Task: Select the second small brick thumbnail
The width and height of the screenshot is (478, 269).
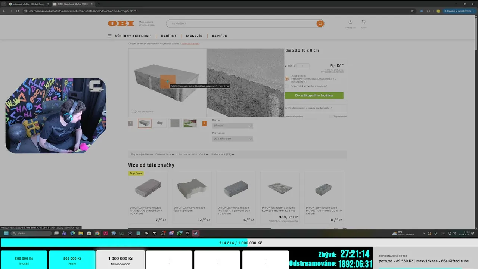Action: [x=160, y=123]
